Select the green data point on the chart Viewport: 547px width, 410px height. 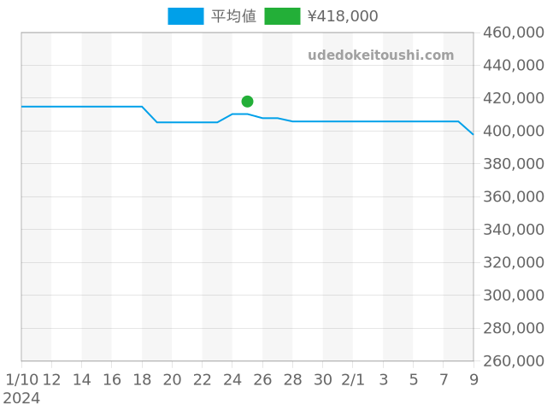click(x=247, y=102)
